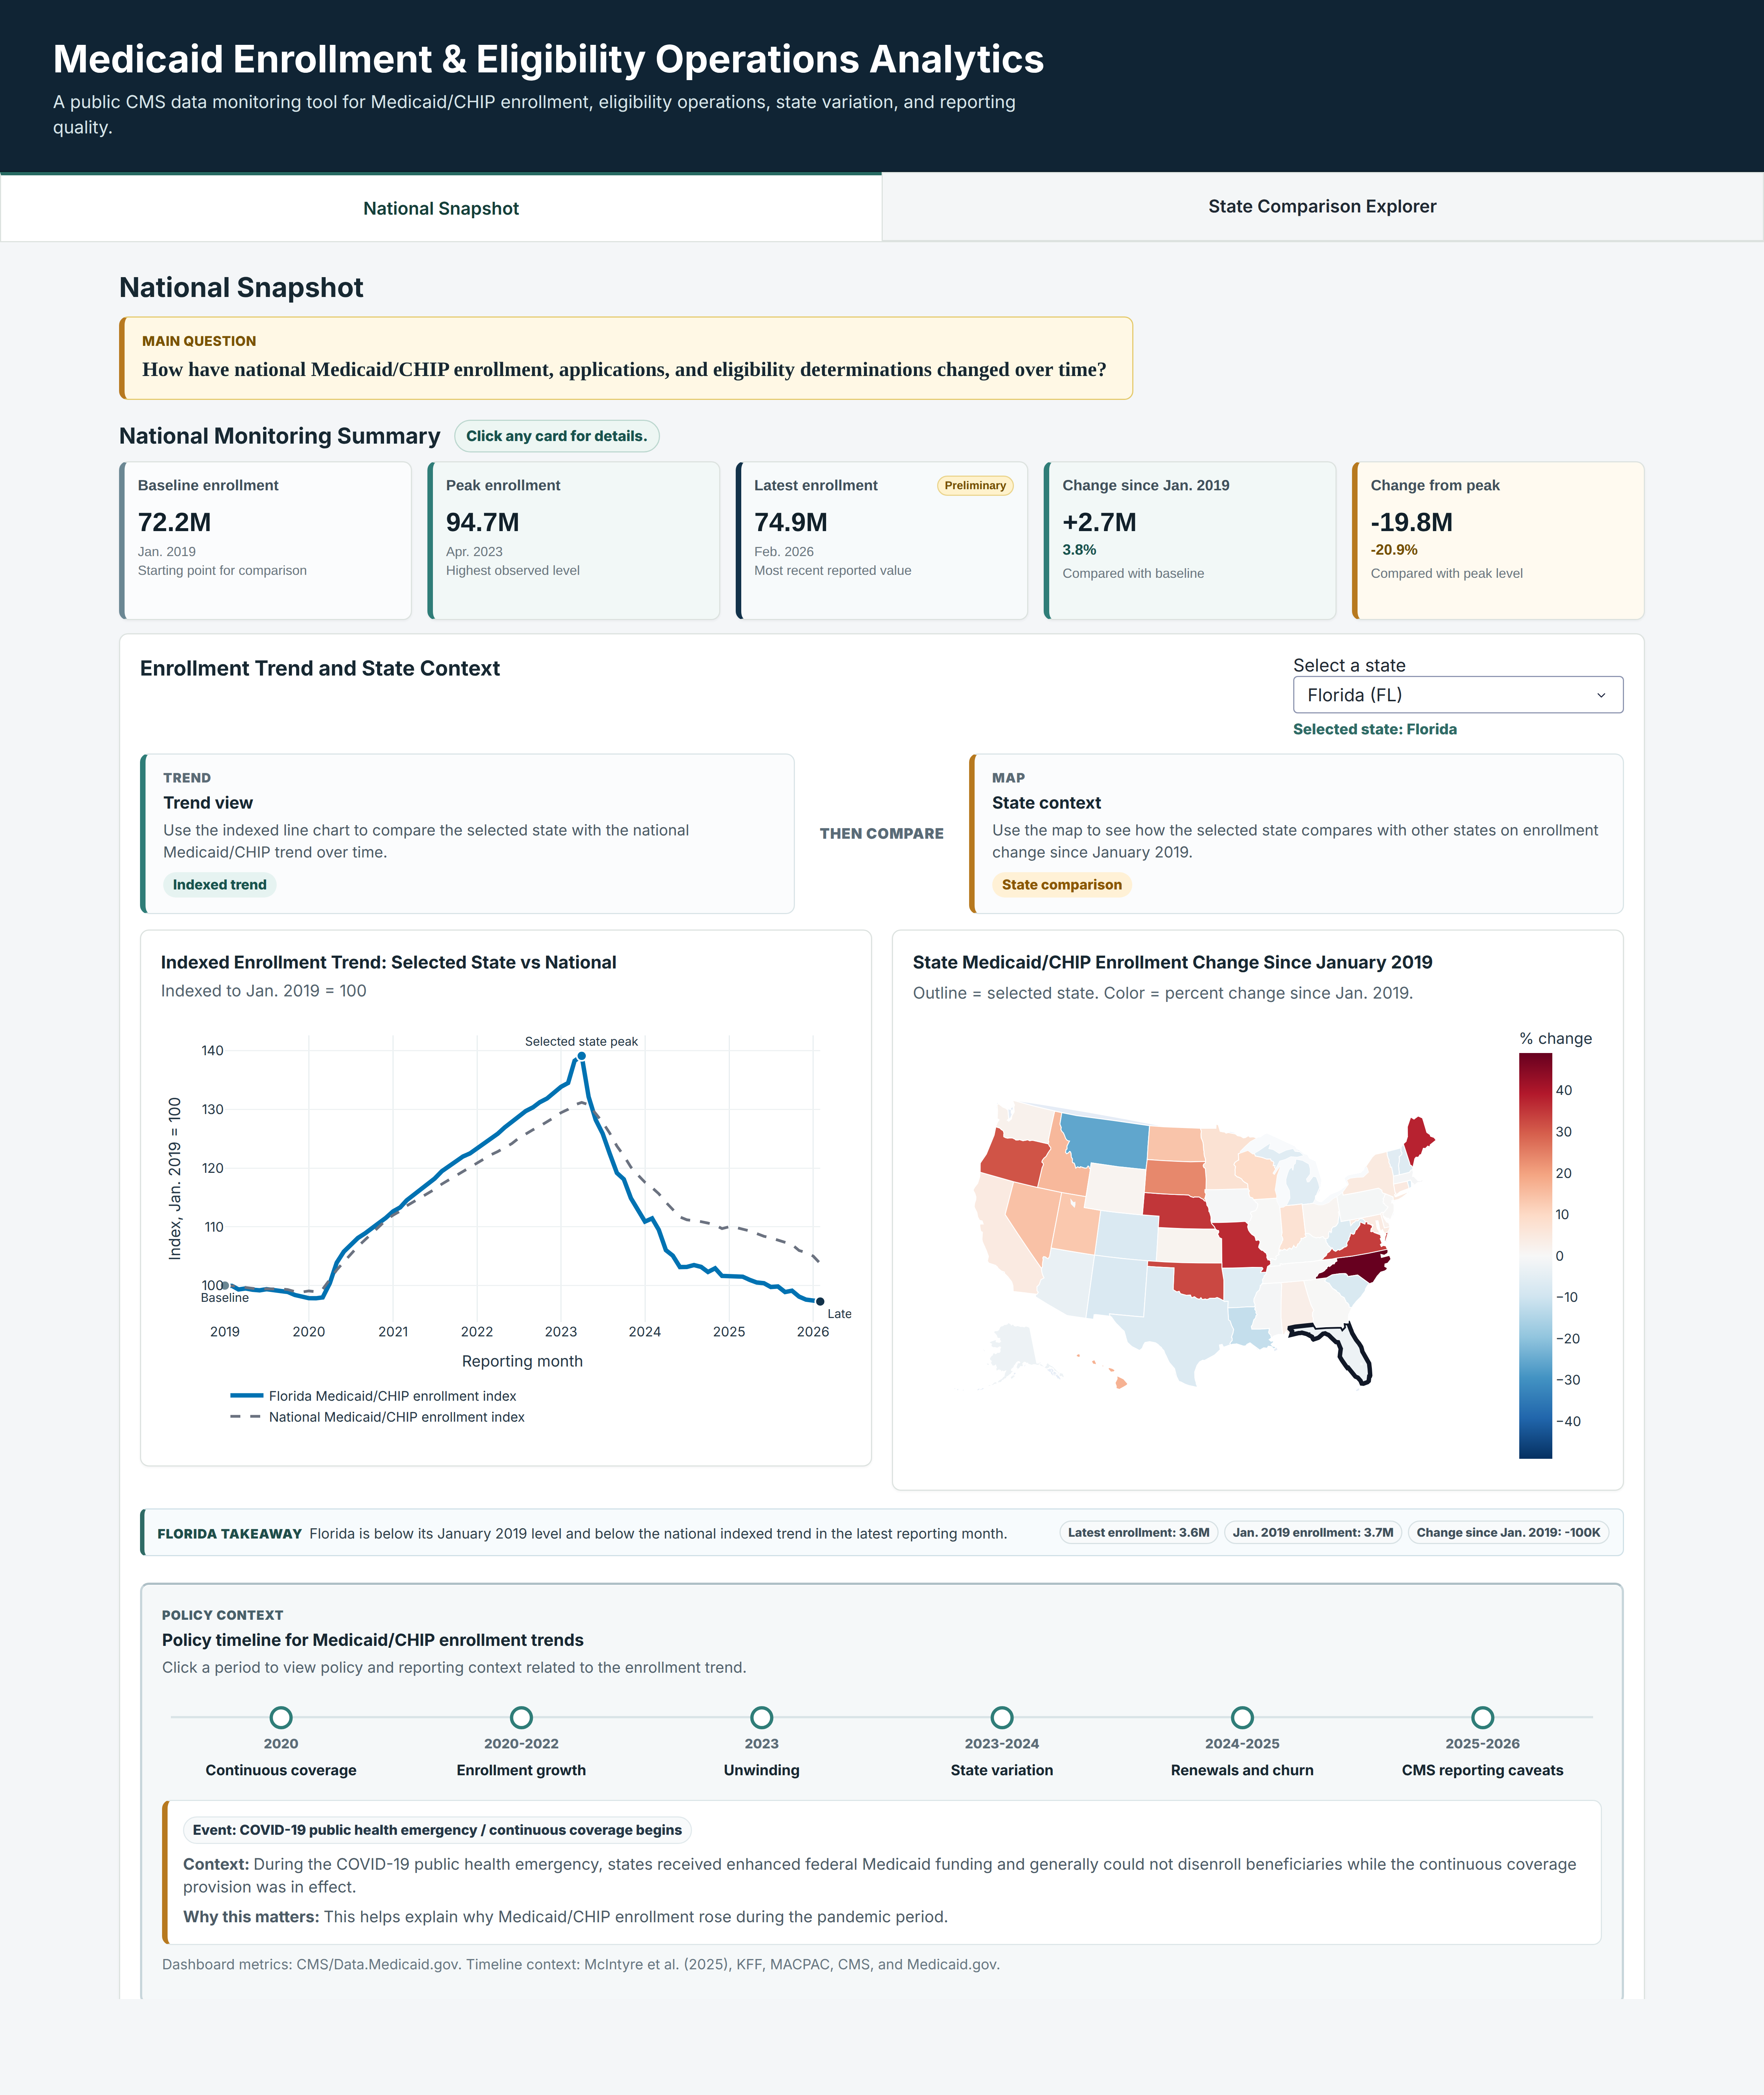Select the 2024-2025 Renewals and churn marker
The image size is (1764, 2095).
[x=1242, y=1717]
